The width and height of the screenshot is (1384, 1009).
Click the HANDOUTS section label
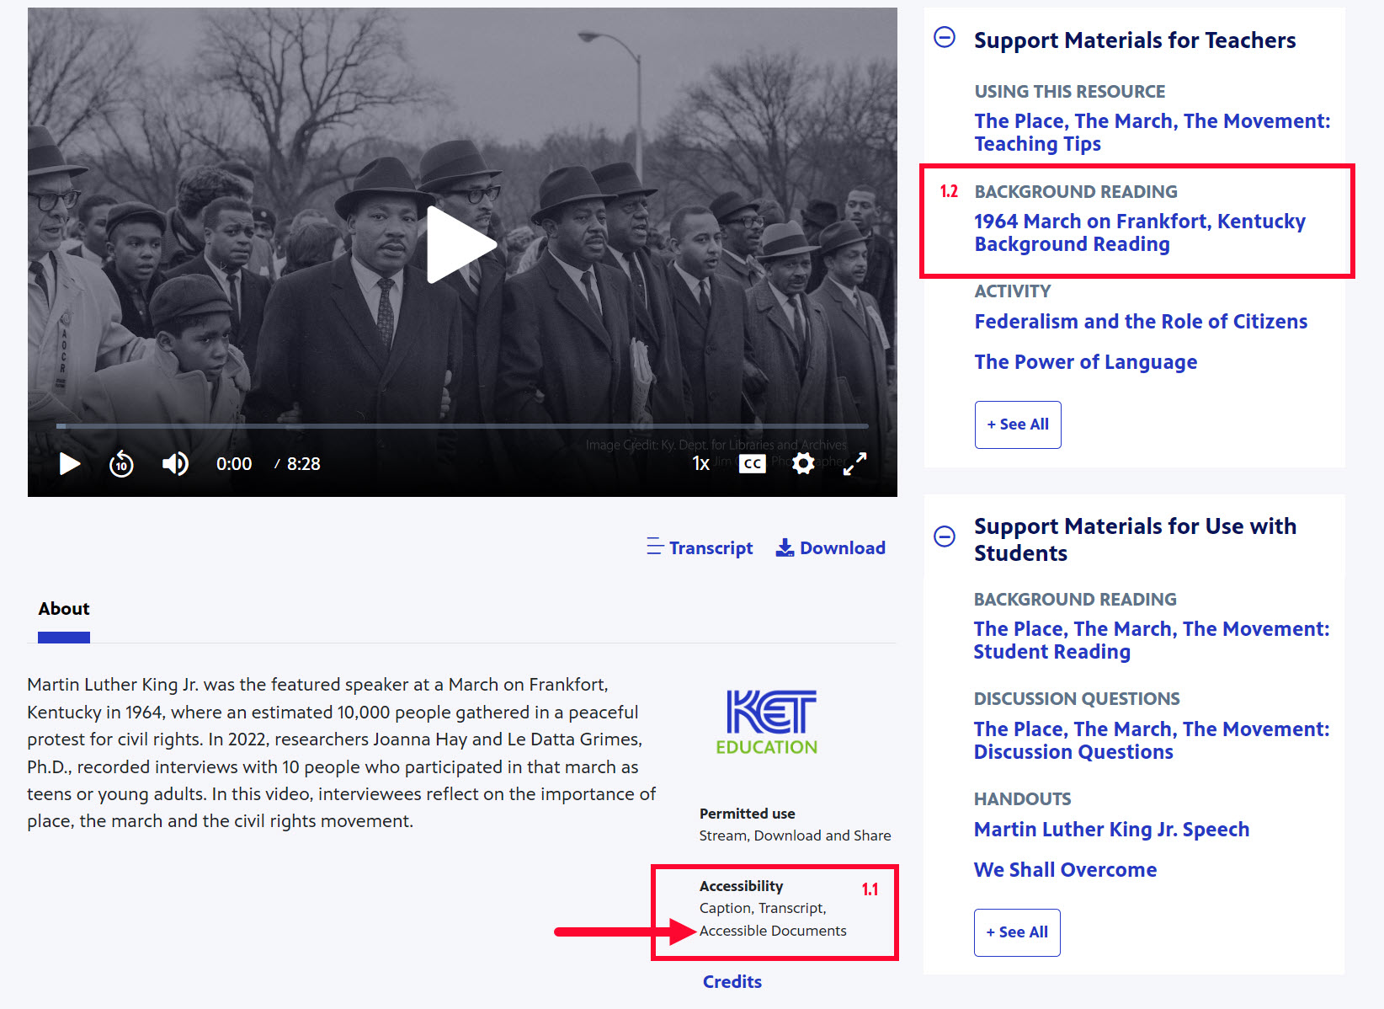[1022, 798]
